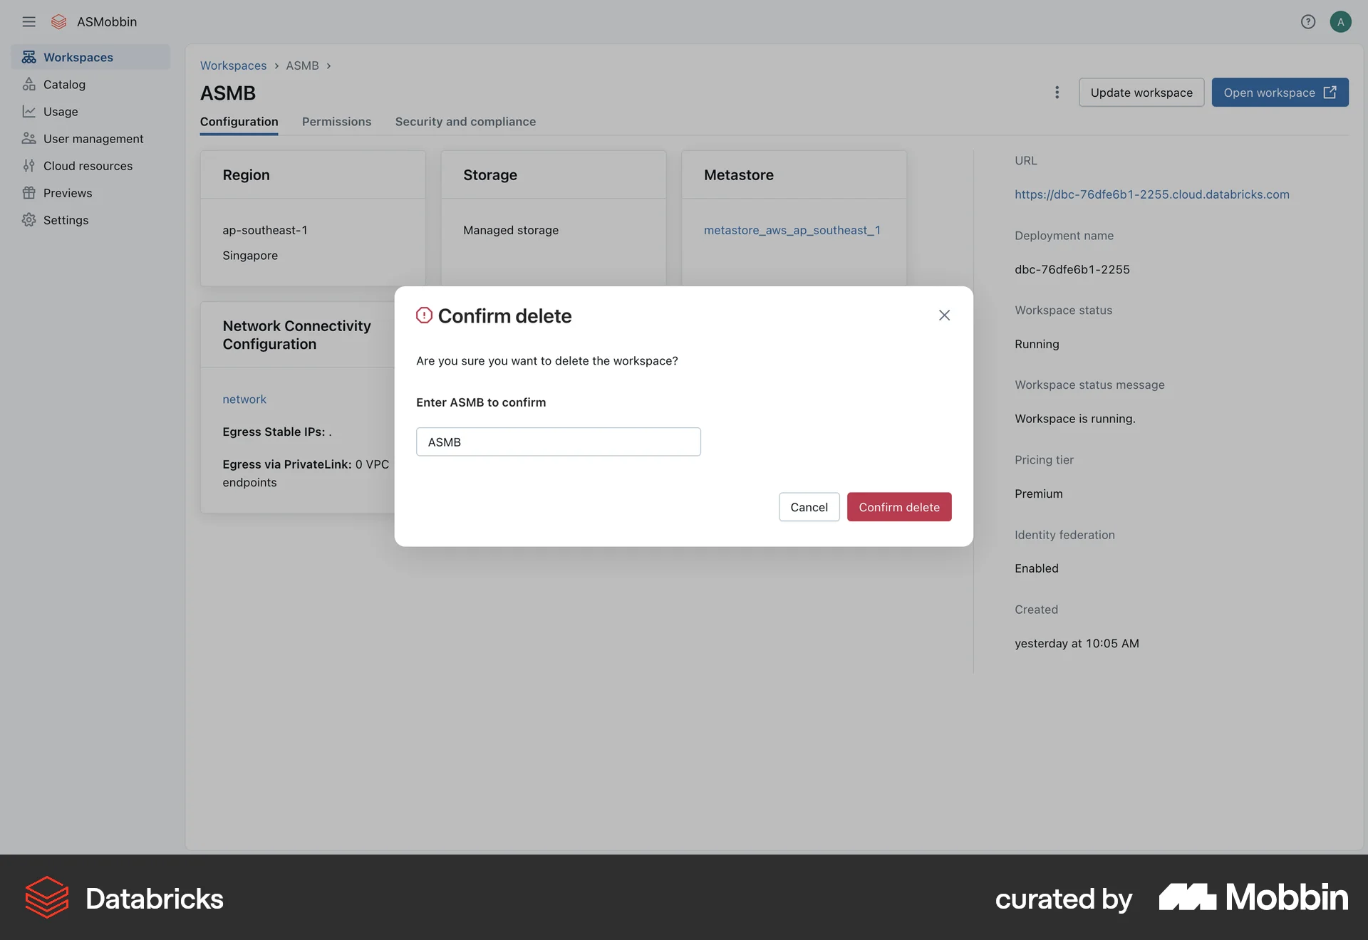Image resolution: width=1368 pixels, height=940 pixels.
Task: Open the Security and compliance tab
Action: (x=465, y=121)
